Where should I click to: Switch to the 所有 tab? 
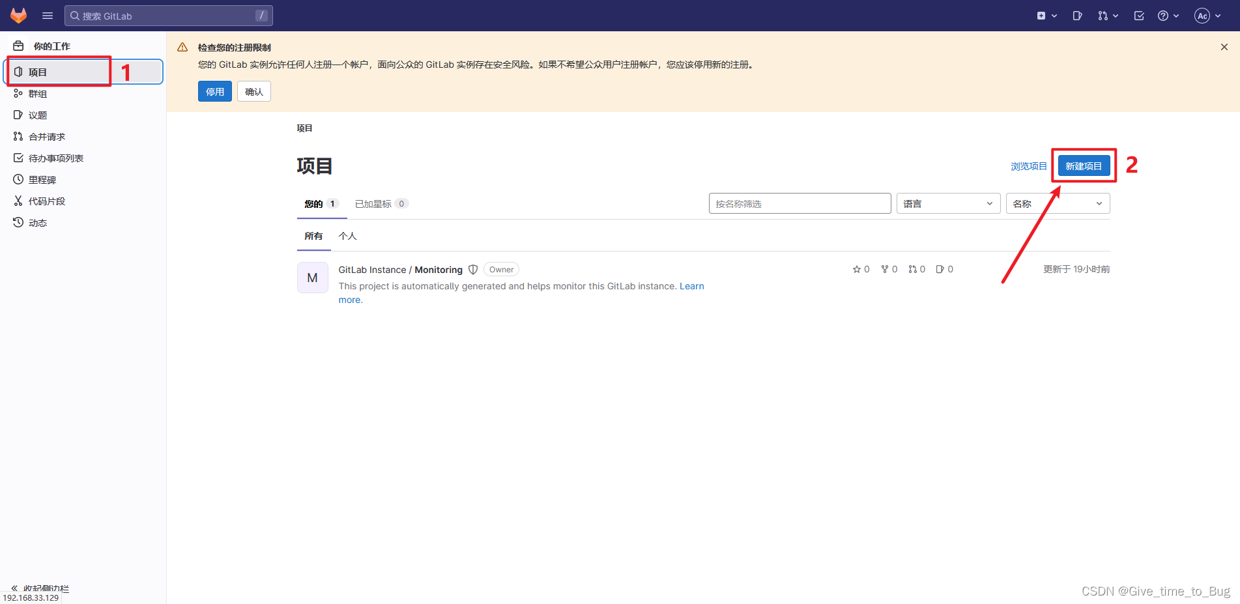tap(313, 236)
